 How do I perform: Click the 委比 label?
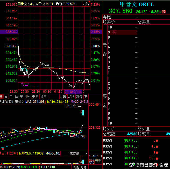[x=107, y=17]
